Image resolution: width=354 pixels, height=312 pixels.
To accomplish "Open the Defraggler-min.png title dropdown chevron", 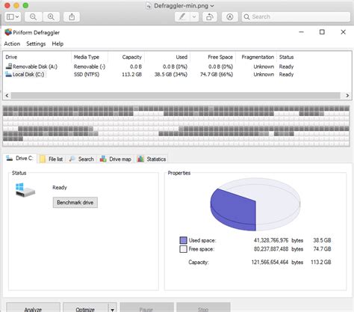I will (x=212, y=6).
